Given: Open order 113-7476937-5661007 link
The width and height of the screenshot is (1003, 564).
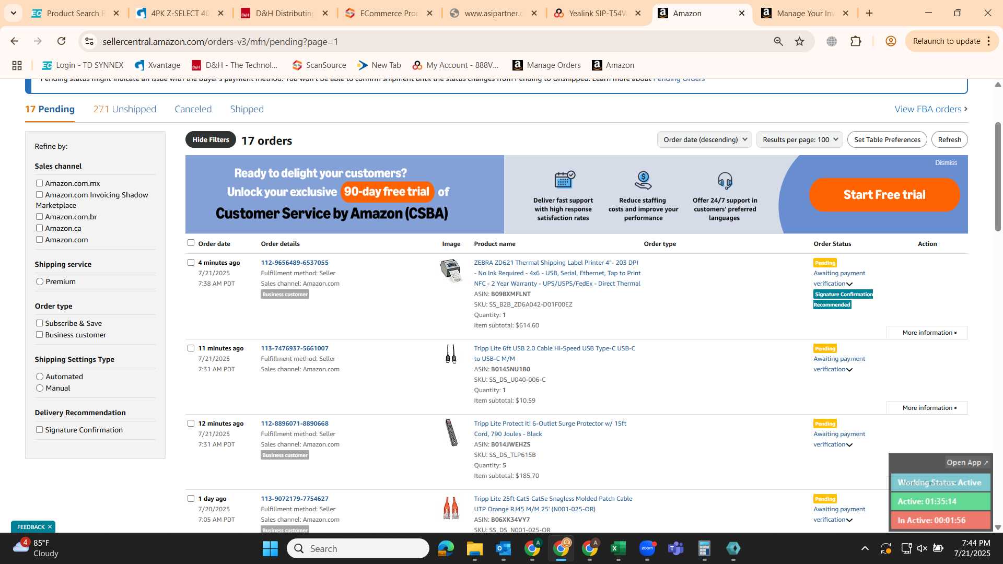Looking at the screenshot, I should (295, 348).
